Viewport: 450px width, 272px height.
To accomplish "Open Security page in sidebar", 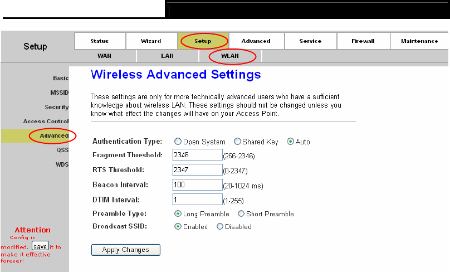I will click(57, 107).
